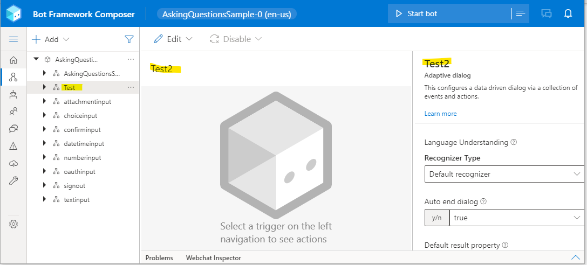Open the Diagnostics warning triangle icon
This screenshot has height=265, width=587.
coord(13,146)
